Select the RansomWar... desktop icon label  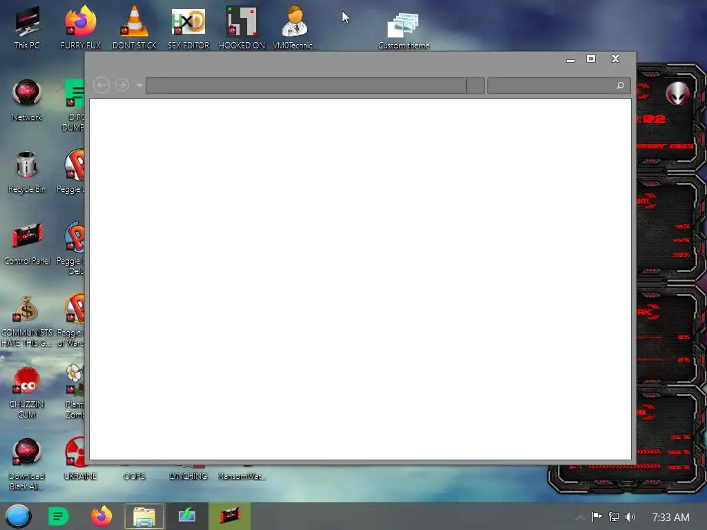tap(242, 476)
